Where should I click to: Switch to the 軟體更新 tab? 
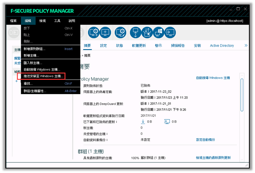pos(139,45)
